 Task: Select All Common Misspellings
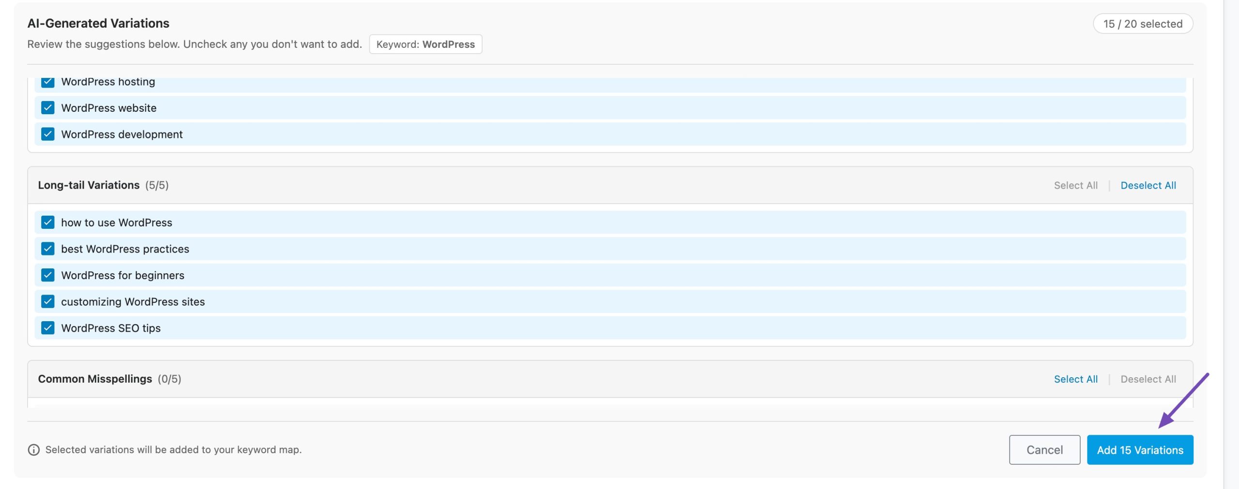[1075, 379]
